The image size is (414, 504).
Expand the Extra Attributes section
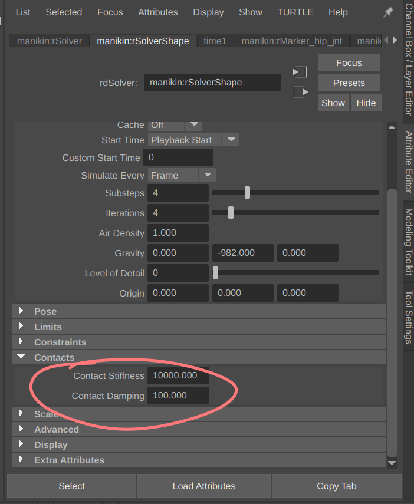pyautogui.click(x=199, y=460)
